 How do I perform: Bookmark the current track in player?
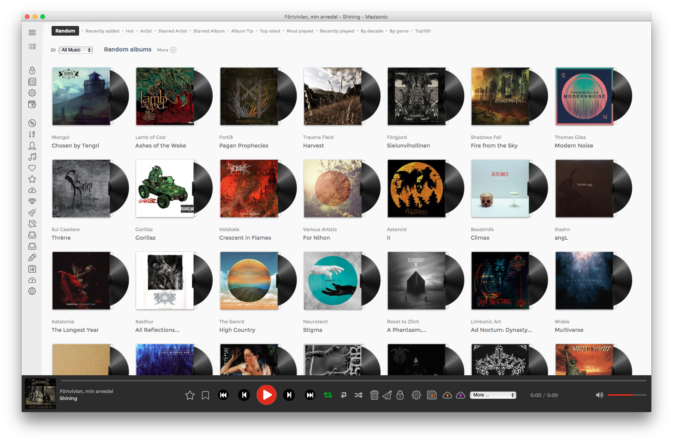point(205,395)
